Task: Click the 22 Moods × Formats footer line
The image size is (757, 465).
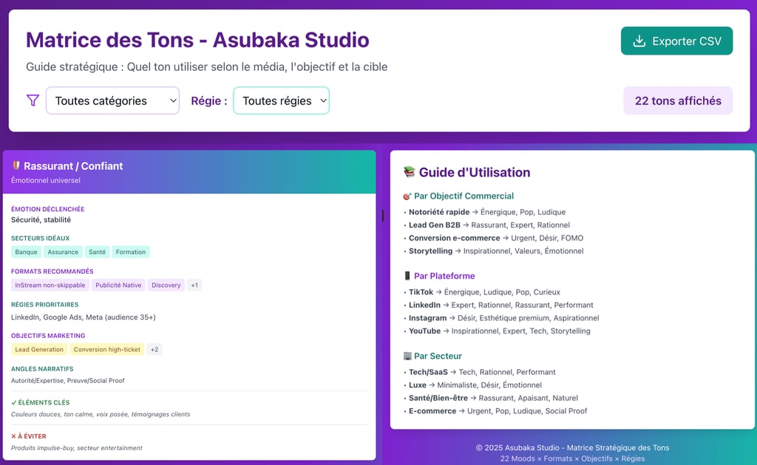Action: [572, 459]
